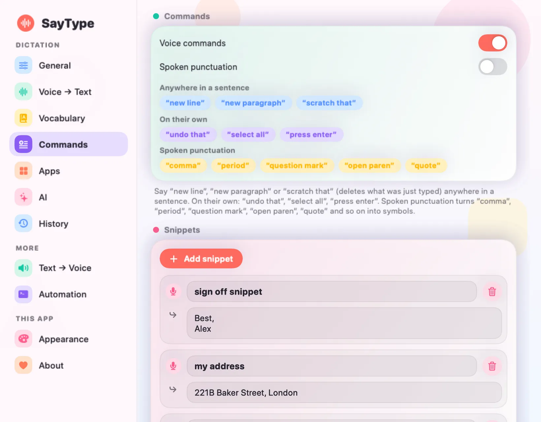Click the "undo that" chip
Viewport: 541px width, 422px height.
(188, 135)
